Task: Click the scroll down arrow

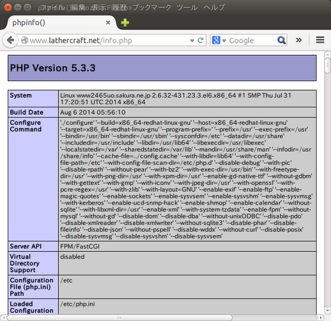Action: pos(327,311)
